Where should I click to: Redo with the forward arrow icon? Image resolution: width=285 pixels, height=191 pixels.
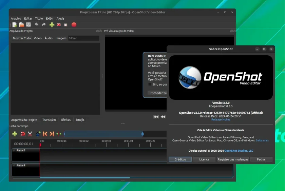click(44, 24)
